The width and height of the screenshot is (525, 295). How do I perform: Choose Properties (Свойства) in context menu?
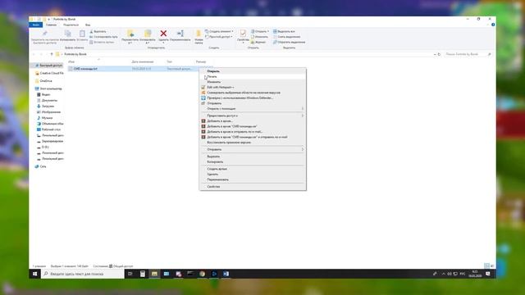tap(253, 187)
